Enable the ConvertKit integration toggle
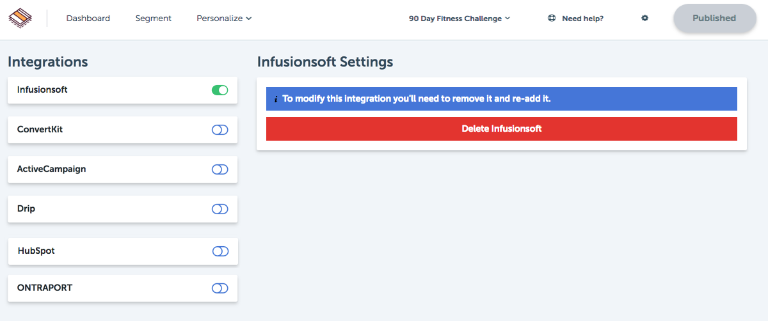The height and width of the screenshot is (321, 768). [x=220, y=130]
